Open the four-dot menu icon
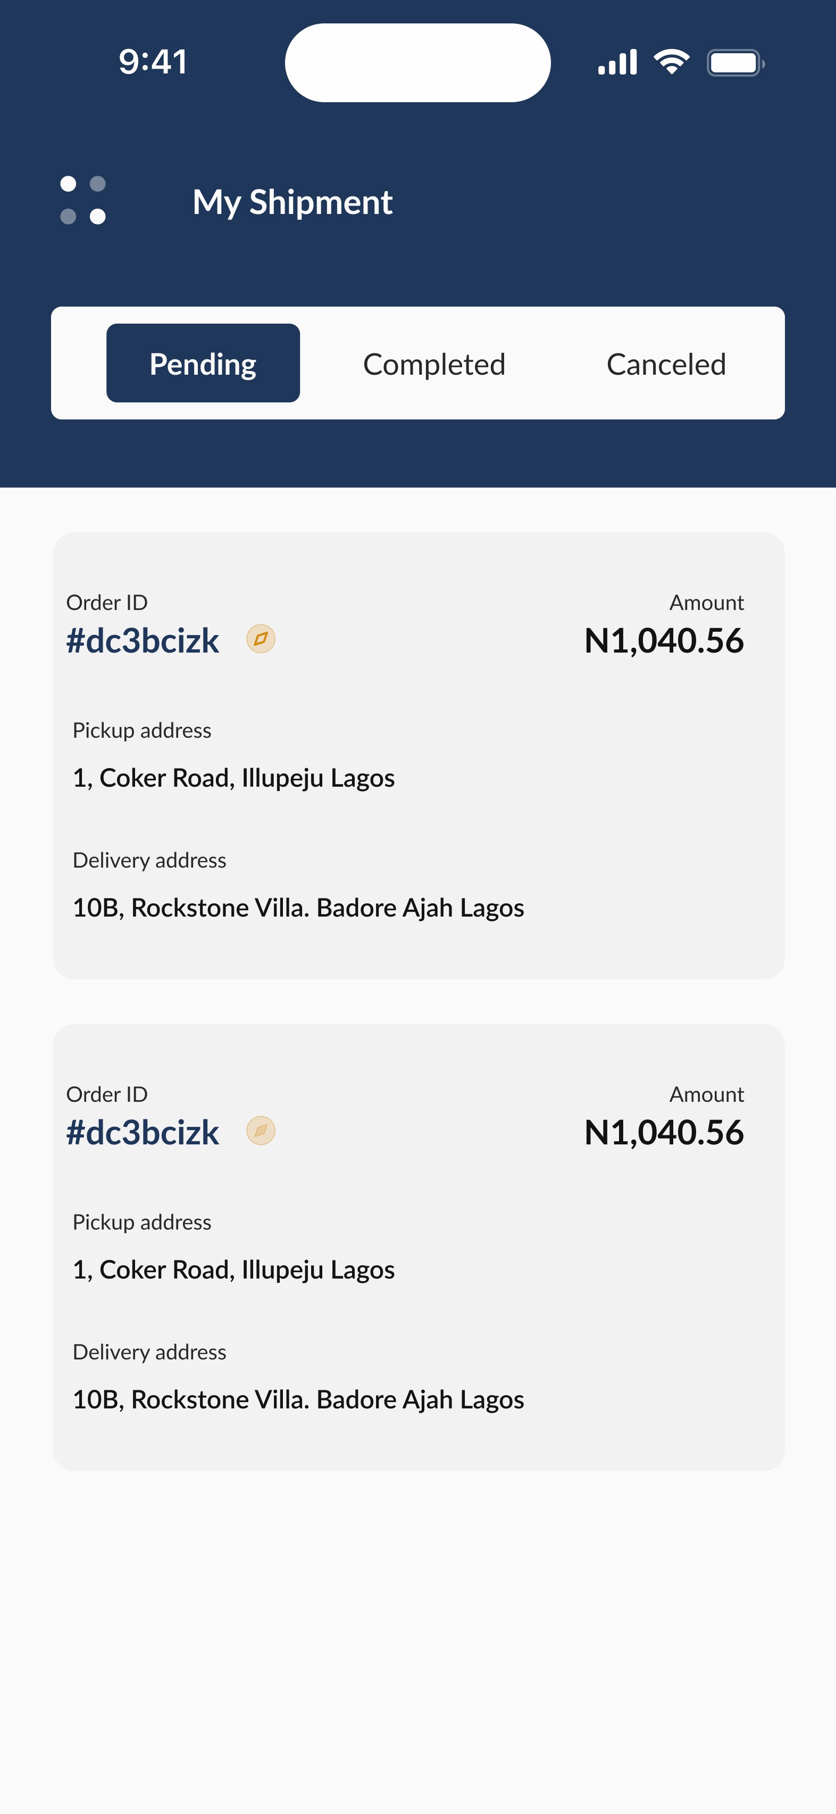Image resolution: width=836 pixels, height=1814 pixels. tap(83, 200)
